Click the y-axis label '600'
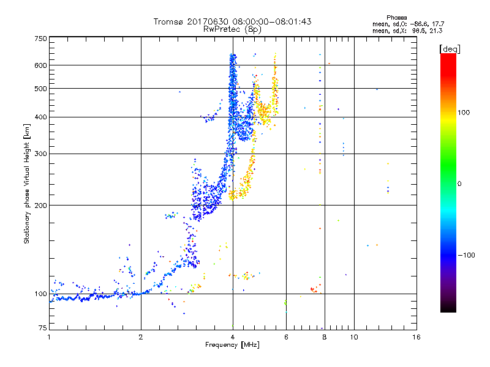Image resolution: width=490 pixels, height=367 pixels. click(40, 65)
